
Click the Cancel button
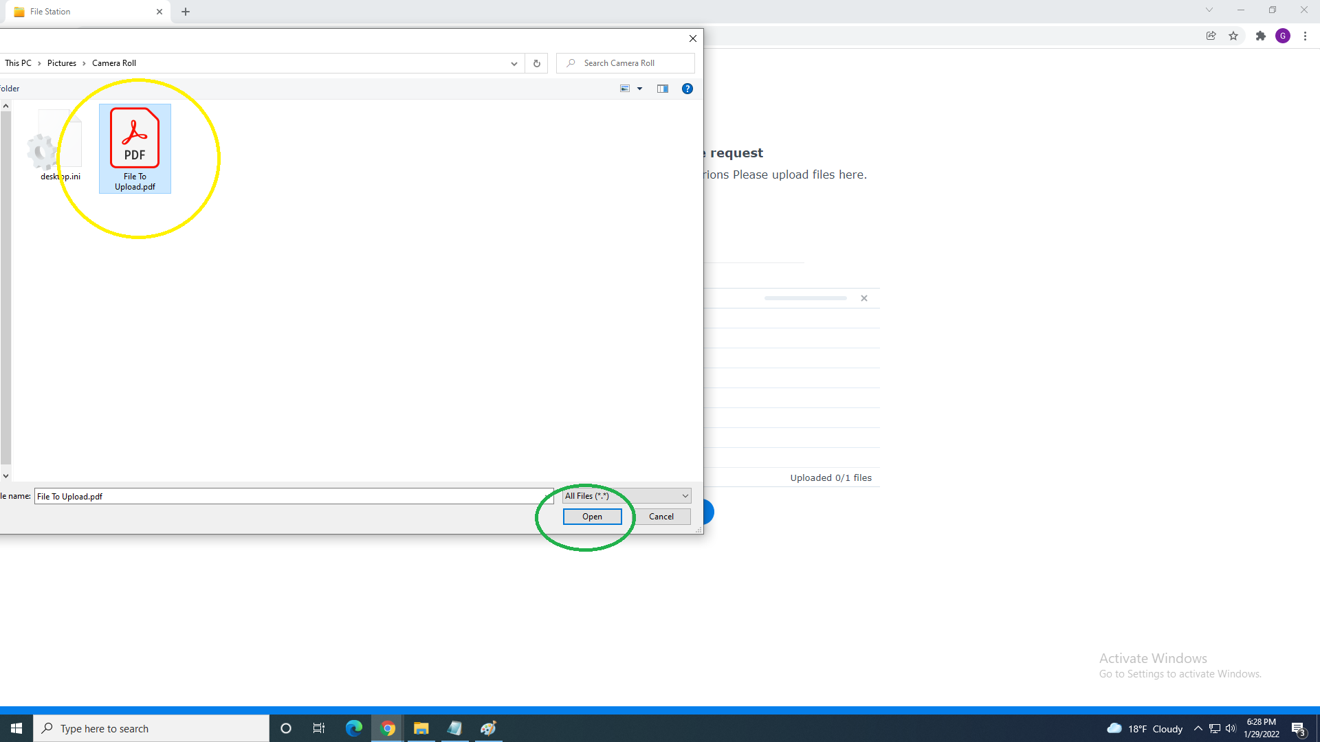661,517
